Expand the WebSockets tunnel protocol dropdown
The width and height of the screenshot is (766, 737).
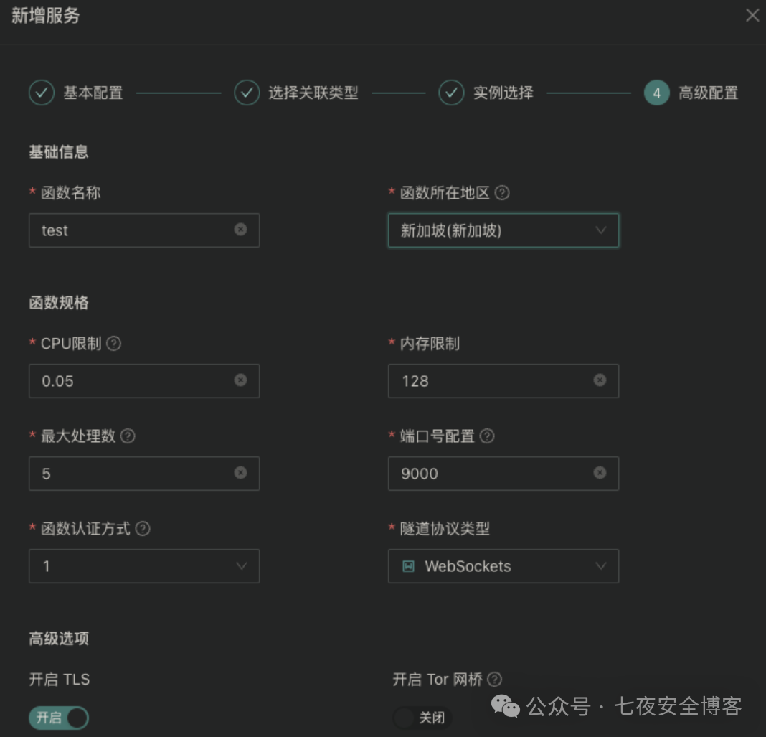(503, 566)
